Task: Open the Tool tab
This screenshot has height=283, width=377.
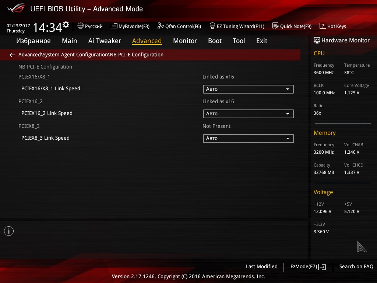Action: coord(239,41)
